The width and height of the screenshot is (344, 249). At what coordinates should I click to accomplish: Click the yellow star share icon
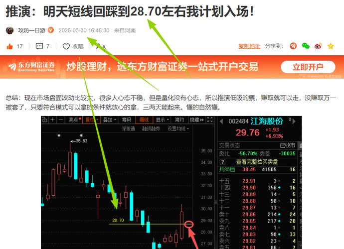tap(331, 46)
